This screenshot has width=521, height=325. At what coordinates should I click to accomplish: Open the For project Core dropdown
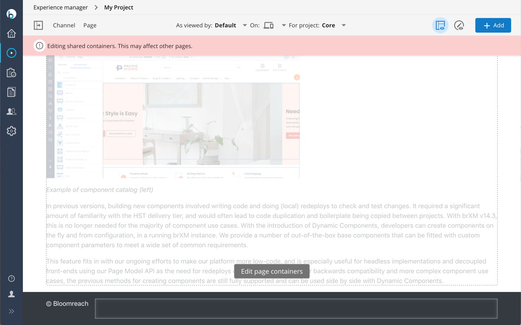(317, 25)
